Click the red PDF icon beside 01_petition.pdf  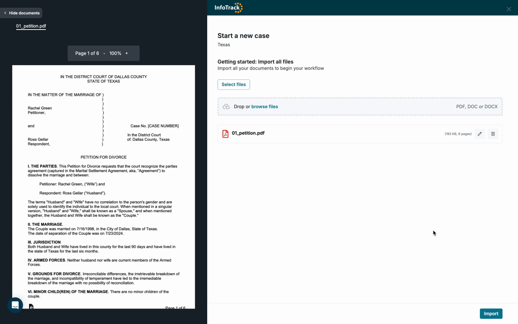[x=225, y=134]
